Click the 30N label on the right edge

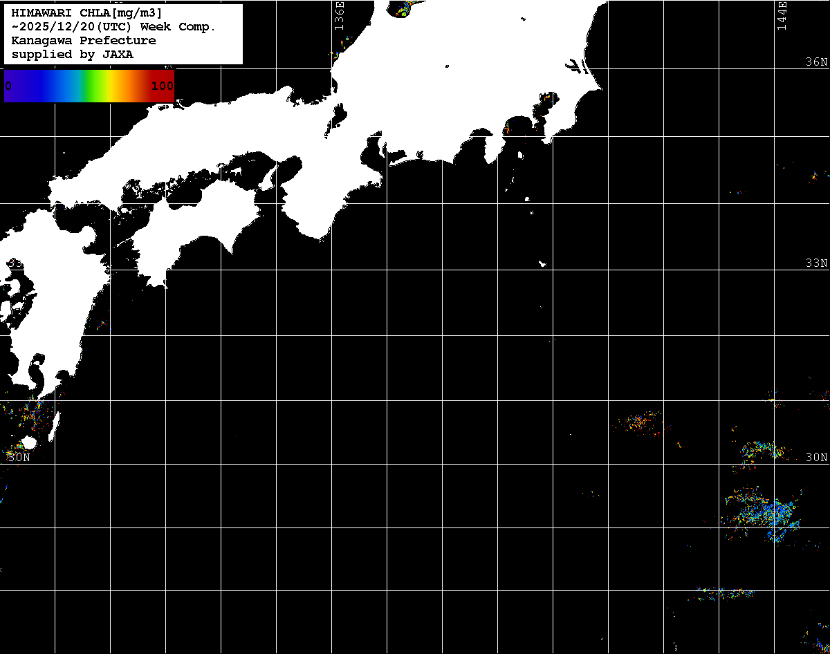(816, 457)
